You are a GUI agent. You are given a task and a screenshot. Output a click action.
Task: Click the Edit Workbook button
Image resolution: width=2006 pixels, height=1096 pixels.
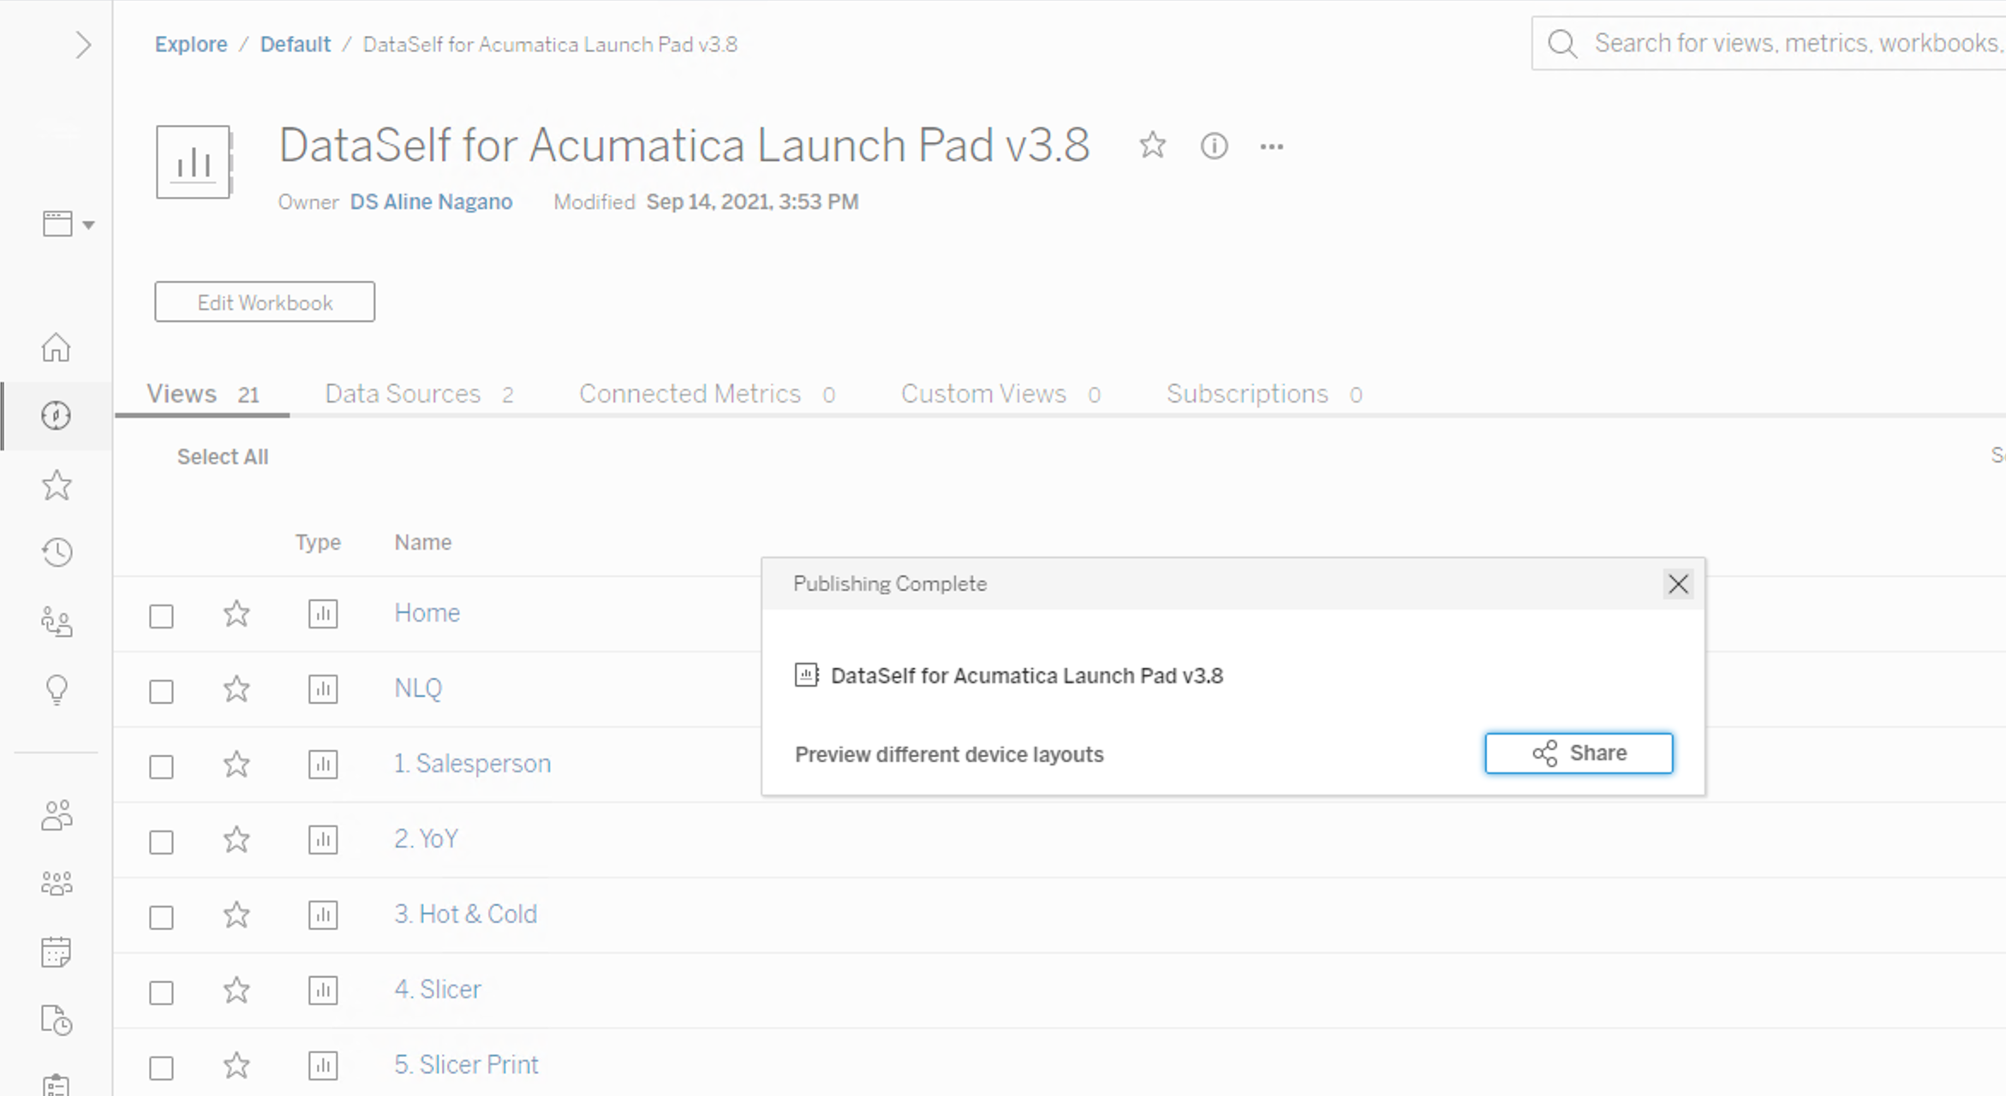point(265,302)
